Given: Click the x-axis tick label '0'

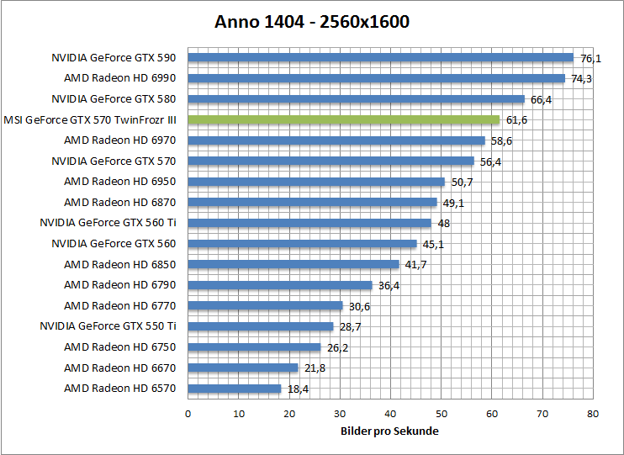Looking at the screenshot, I should point(188,414).
